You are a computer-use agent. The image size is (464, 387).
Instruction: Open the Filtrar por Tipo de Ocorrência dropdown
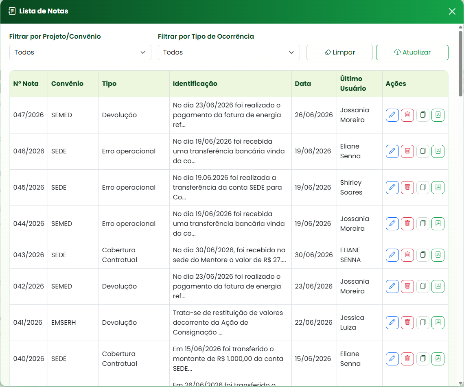coord(229,52)
